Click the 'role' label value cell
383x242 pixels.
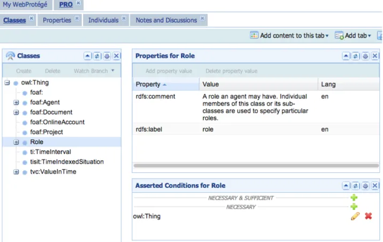click(208, 130)
